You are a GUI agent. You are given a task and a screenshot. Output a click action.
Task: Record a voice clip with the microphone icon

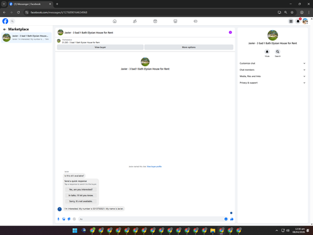58,219
